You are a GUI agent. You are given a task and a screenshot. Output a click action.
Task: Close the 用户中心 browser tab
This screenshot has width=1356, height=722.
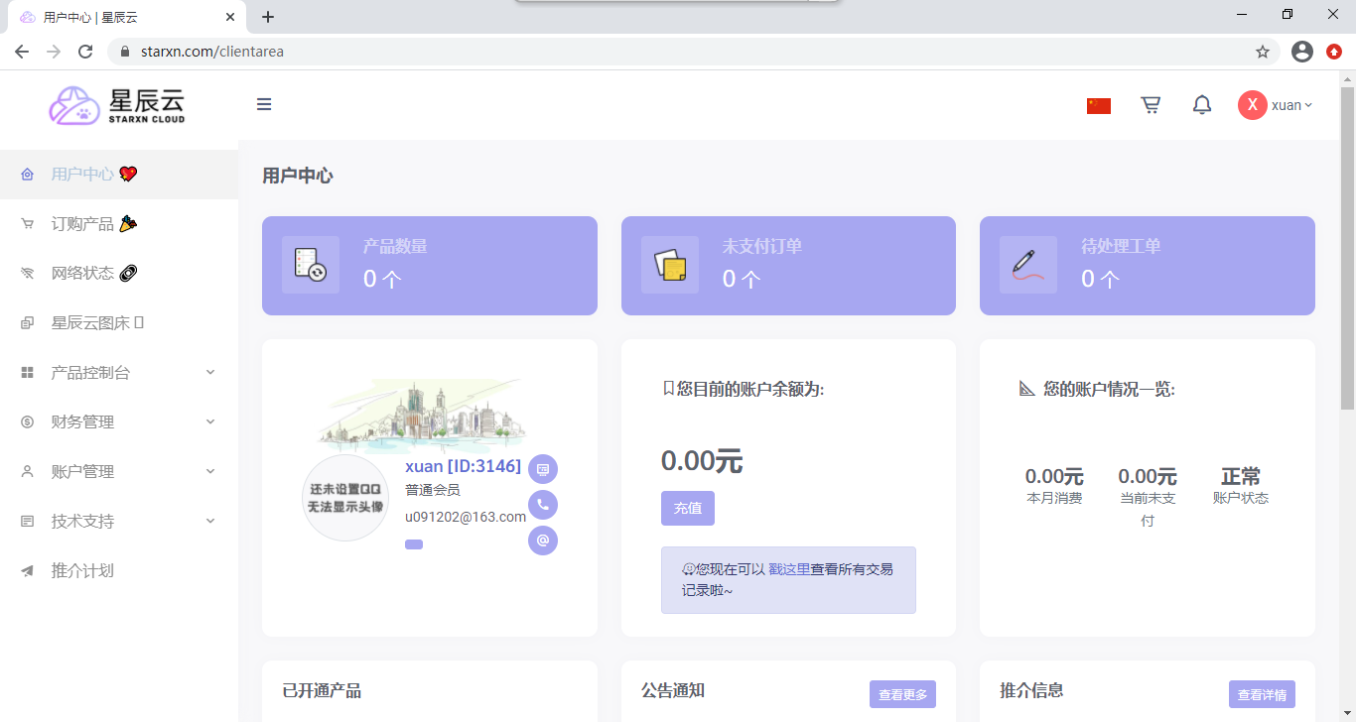(x=230, y=17)
